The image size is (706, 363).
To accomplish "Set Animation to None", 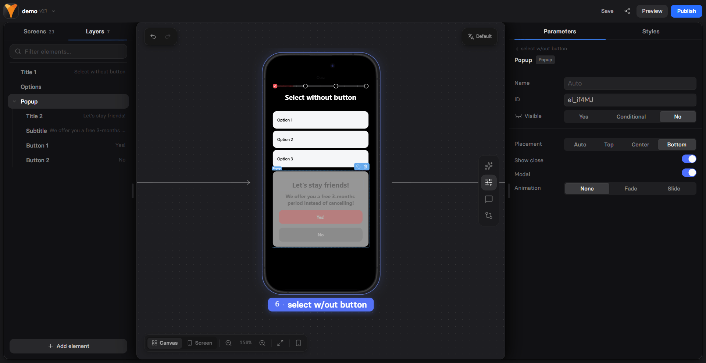I will click(x=587, y=189).
